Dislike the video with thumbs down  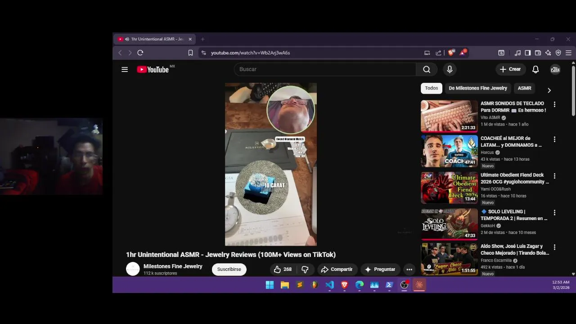point(305,269)
